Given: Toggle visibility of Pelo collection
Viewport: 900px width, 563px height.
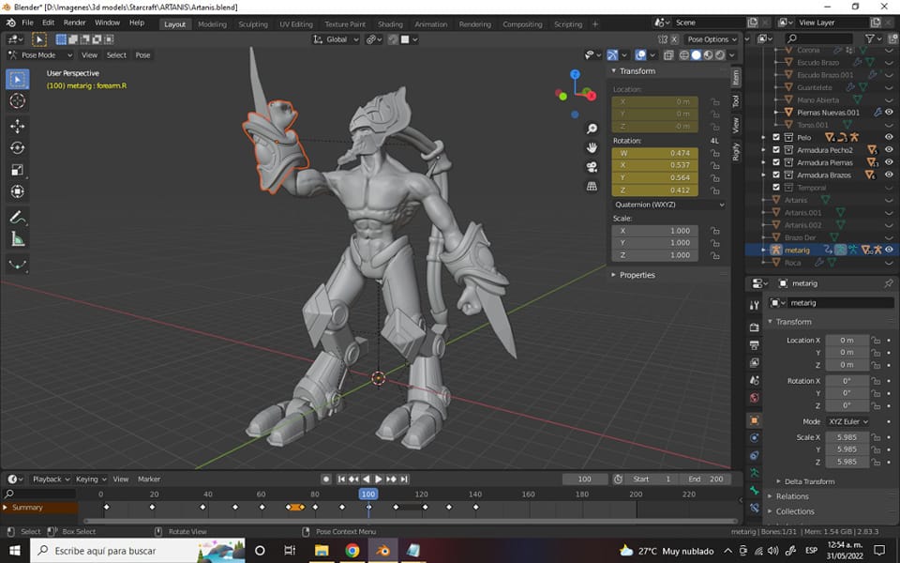Looking at the screenshot, I should [889, 137].
